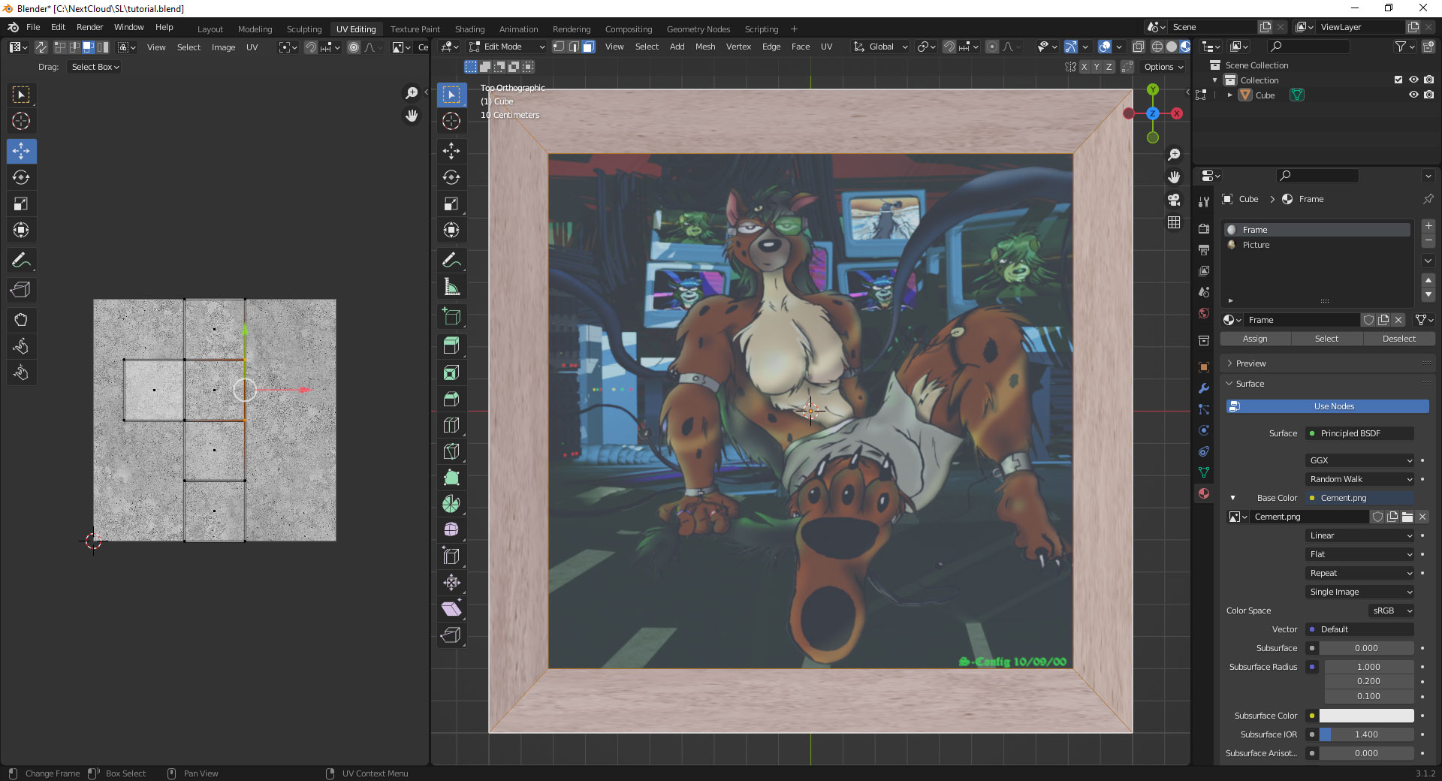This screenshot has width=1442, height=781.
Task: Toggle Use Nodes for material
Action: tap(1327, 406)
